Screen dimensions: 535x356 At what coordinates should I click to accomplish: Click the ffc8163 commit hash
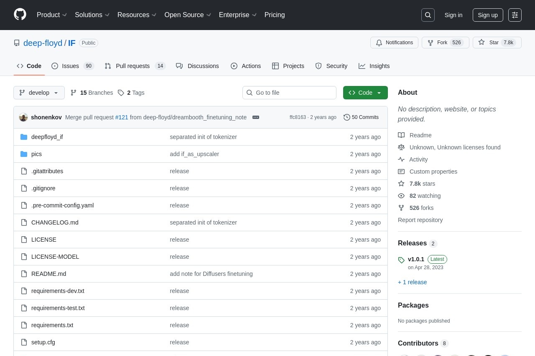point(298,117)
